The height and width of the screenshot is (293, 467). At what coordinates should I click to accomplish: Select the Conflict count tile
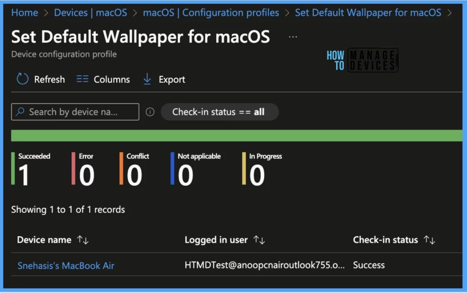[135, 169]
